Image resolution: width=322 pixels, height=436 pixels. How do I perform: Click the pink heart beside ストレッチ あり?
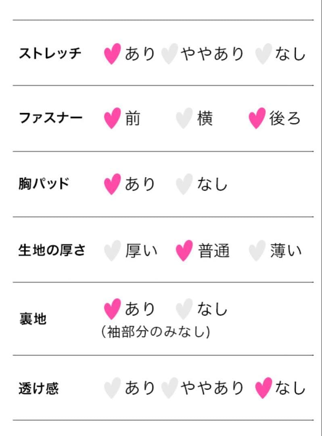point(112,54)
